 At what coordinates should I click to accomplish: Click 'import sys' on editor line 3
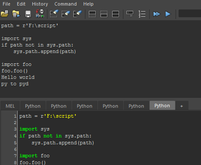(x=35, y=129)
